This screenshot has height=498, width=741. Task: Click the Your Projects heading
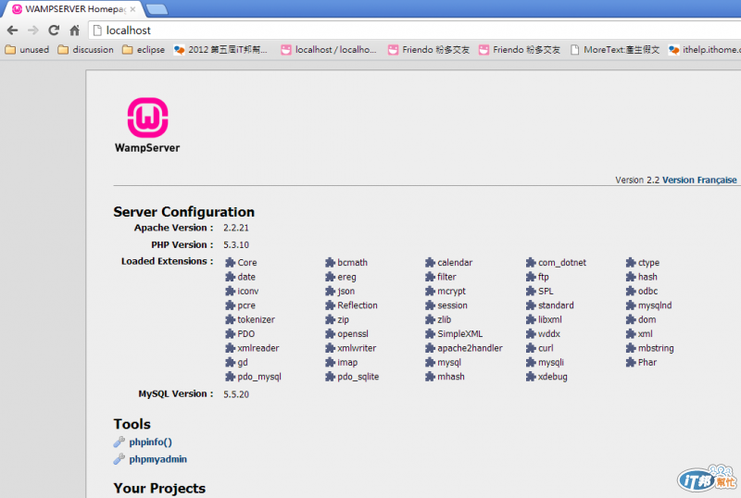click(x=159, y=488)
